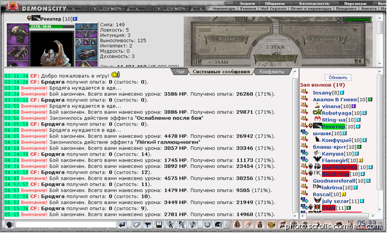Viewport: 387px width, 233px height.
Task: Click the clan emblem next to Robotyaga
Action: (x=317, y=112)
